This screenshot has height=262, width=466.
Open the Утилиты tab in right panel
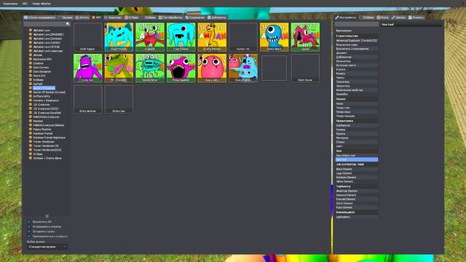pos(416,17)
